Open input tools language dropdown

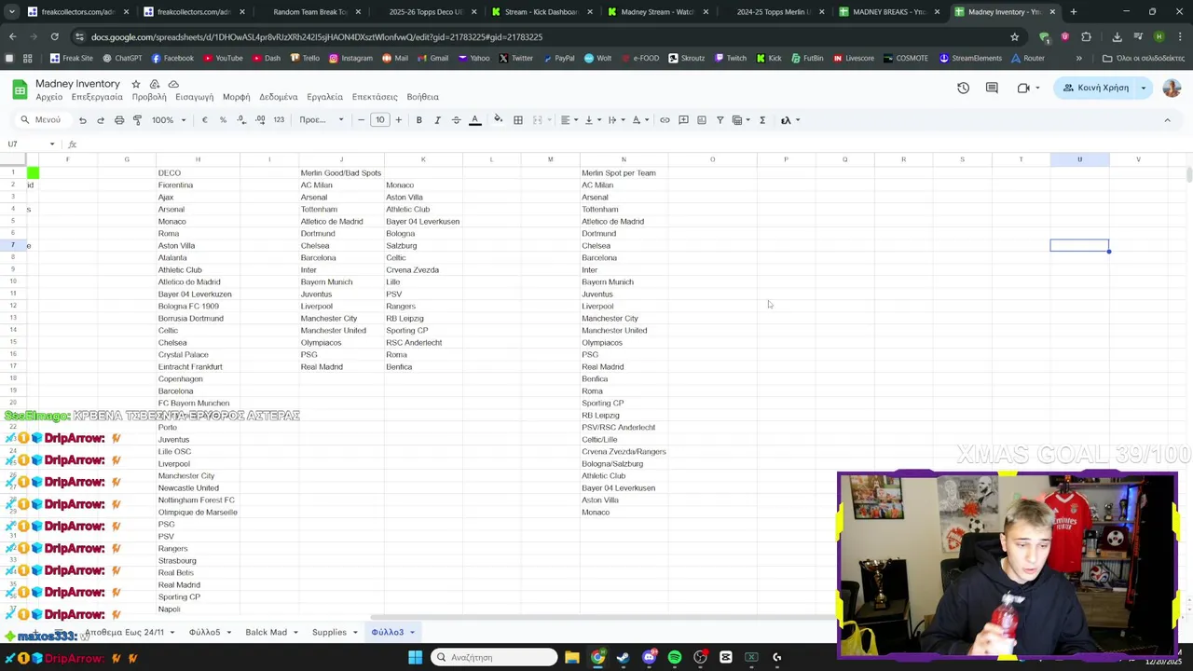pyautogui.click(x=789, y=120)
